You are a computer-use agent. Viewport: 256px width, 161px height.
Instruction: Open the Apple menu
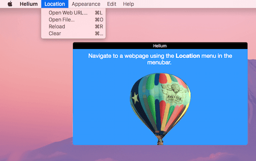tap(10, 4)
